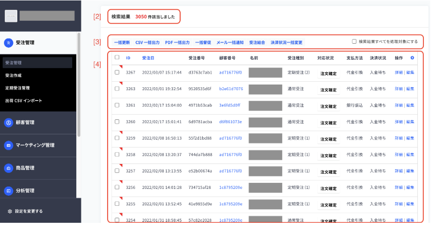Open 注文確定 status dropdown for order 3261
The image size is (433, 226).
(x=328, y=107)
